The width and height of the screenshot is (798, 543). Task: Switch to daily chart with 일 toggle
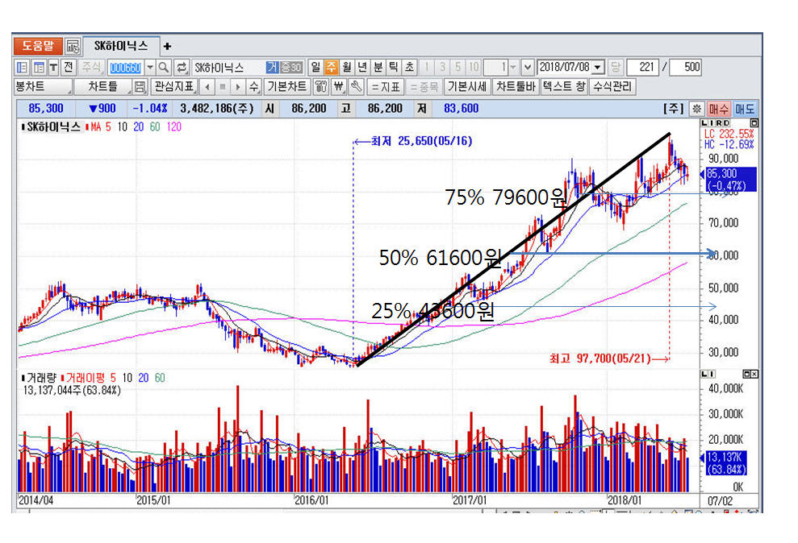[315, 68]
